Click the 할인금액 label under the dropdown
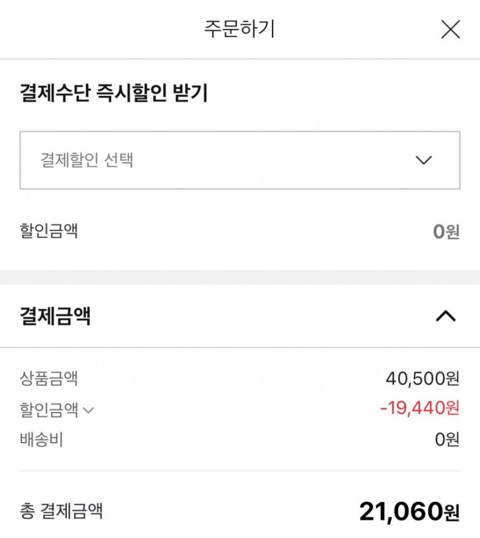This screenshot has width=480, height=538. point(49,231)
